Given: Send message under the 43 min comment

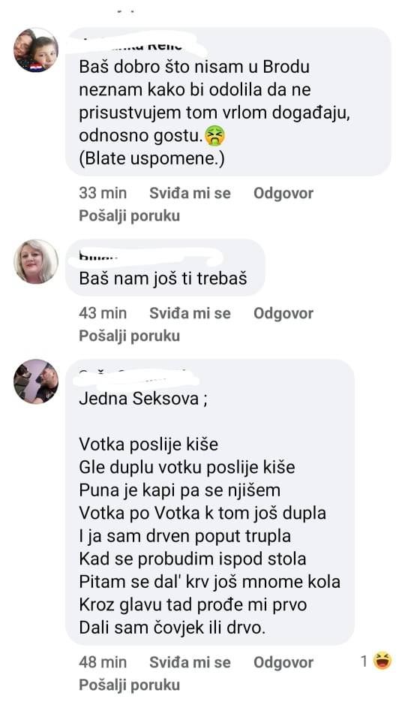Looking at the screenshot, I should pyautogui.click(x=129, y=336).
